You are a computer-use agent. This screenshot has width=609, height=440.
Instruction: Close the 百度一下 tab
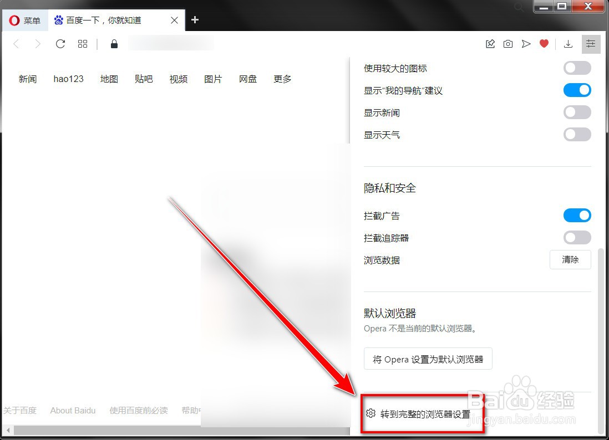click(174, 20)
